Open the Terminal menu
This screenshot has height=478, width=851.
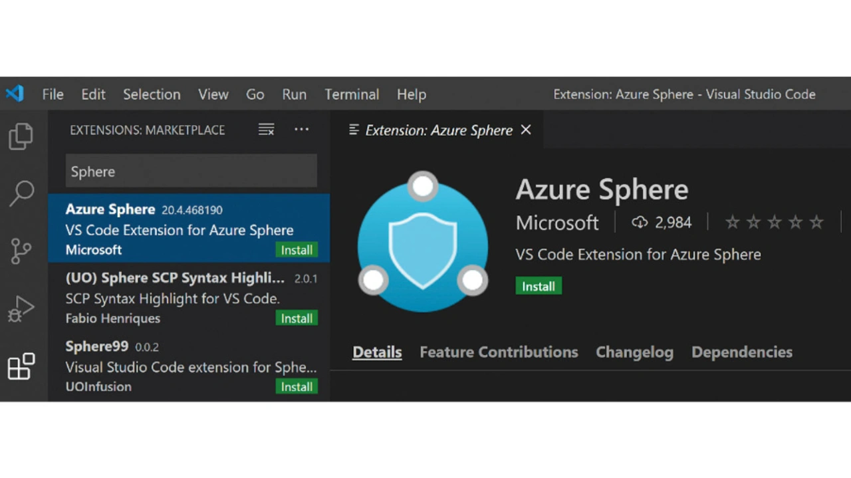(x=352, y=94)
